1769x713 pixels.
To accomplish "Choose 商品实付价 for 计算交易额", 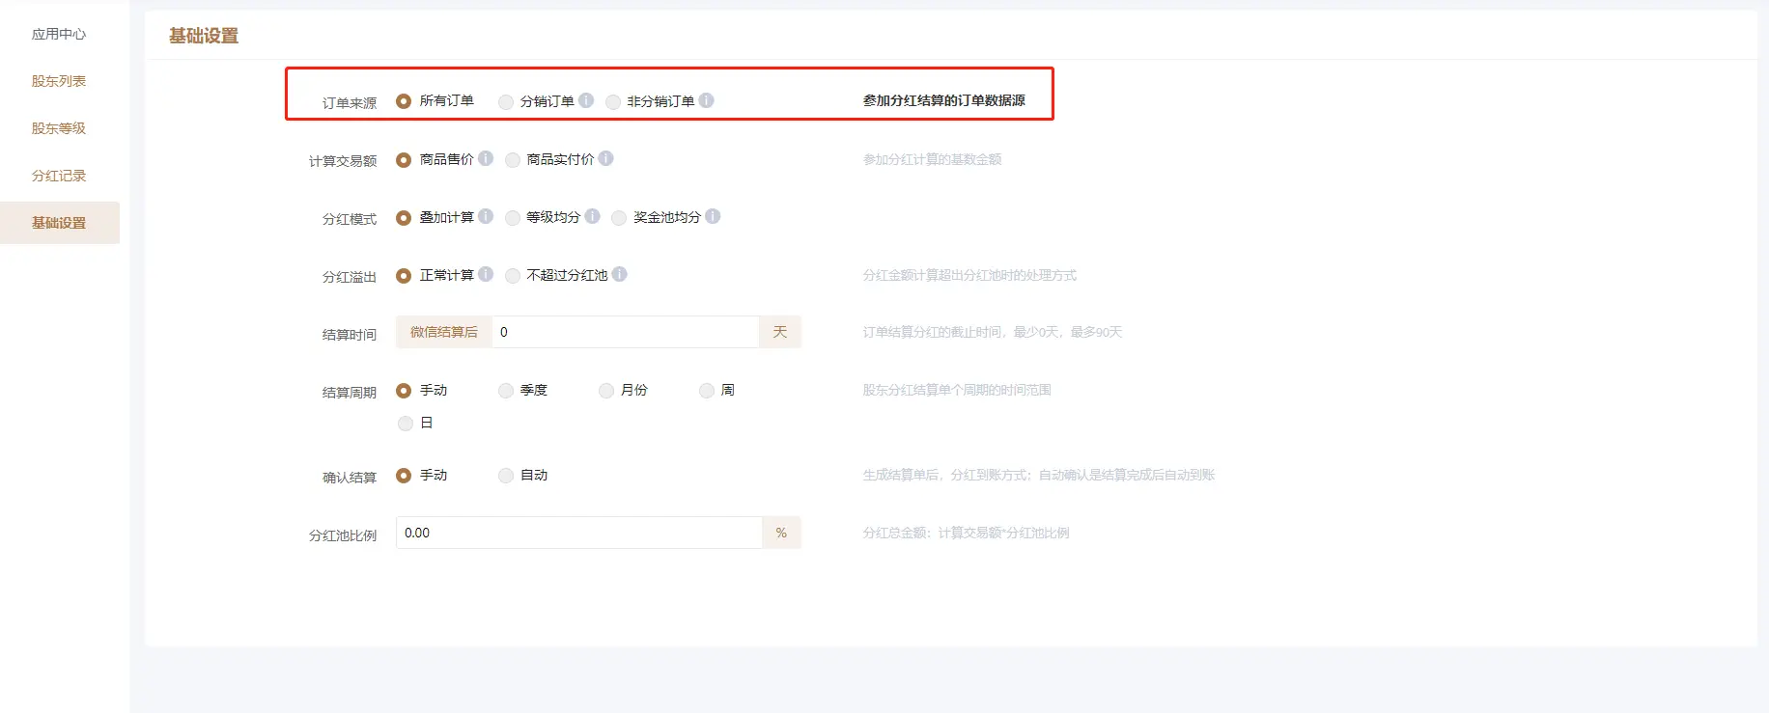I will tap(513, 160).
